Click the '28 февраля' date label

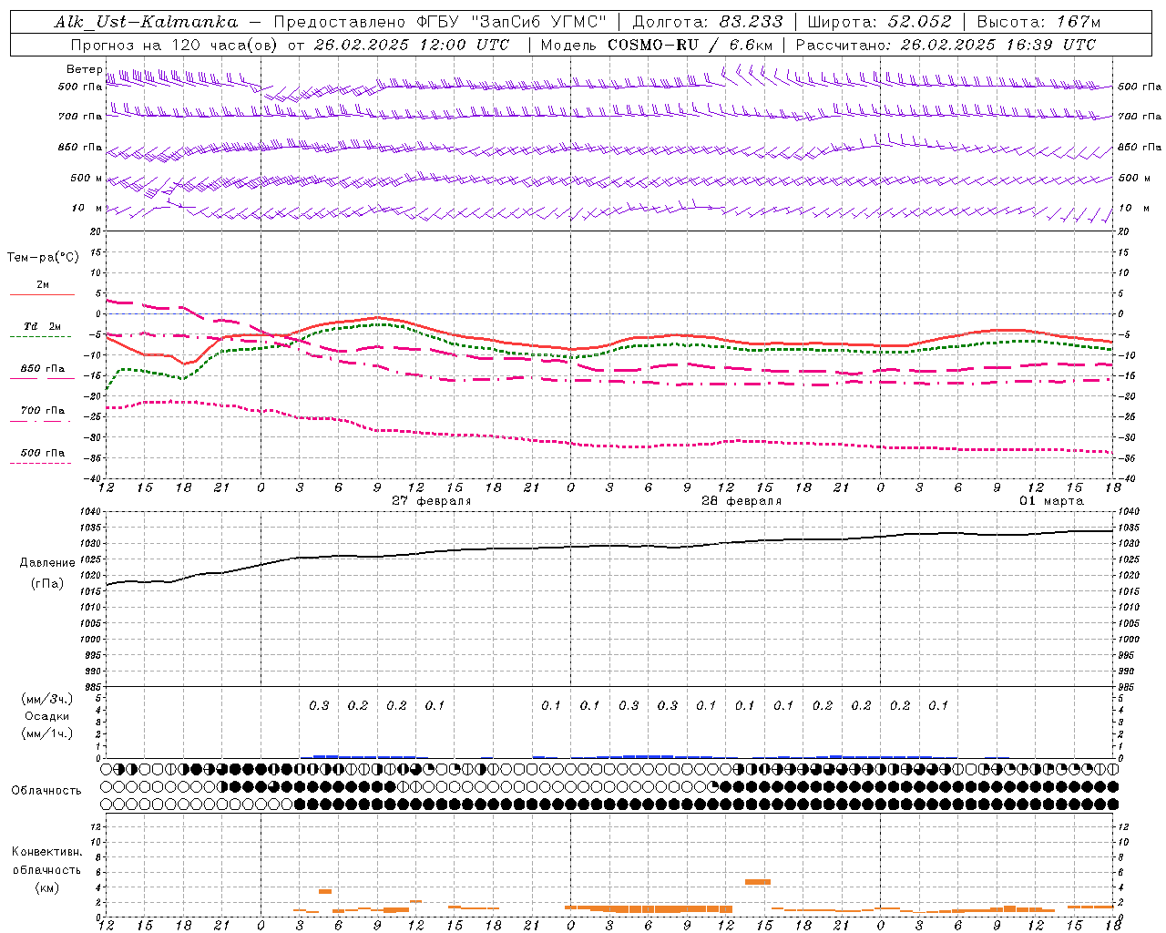click(742, 501)
